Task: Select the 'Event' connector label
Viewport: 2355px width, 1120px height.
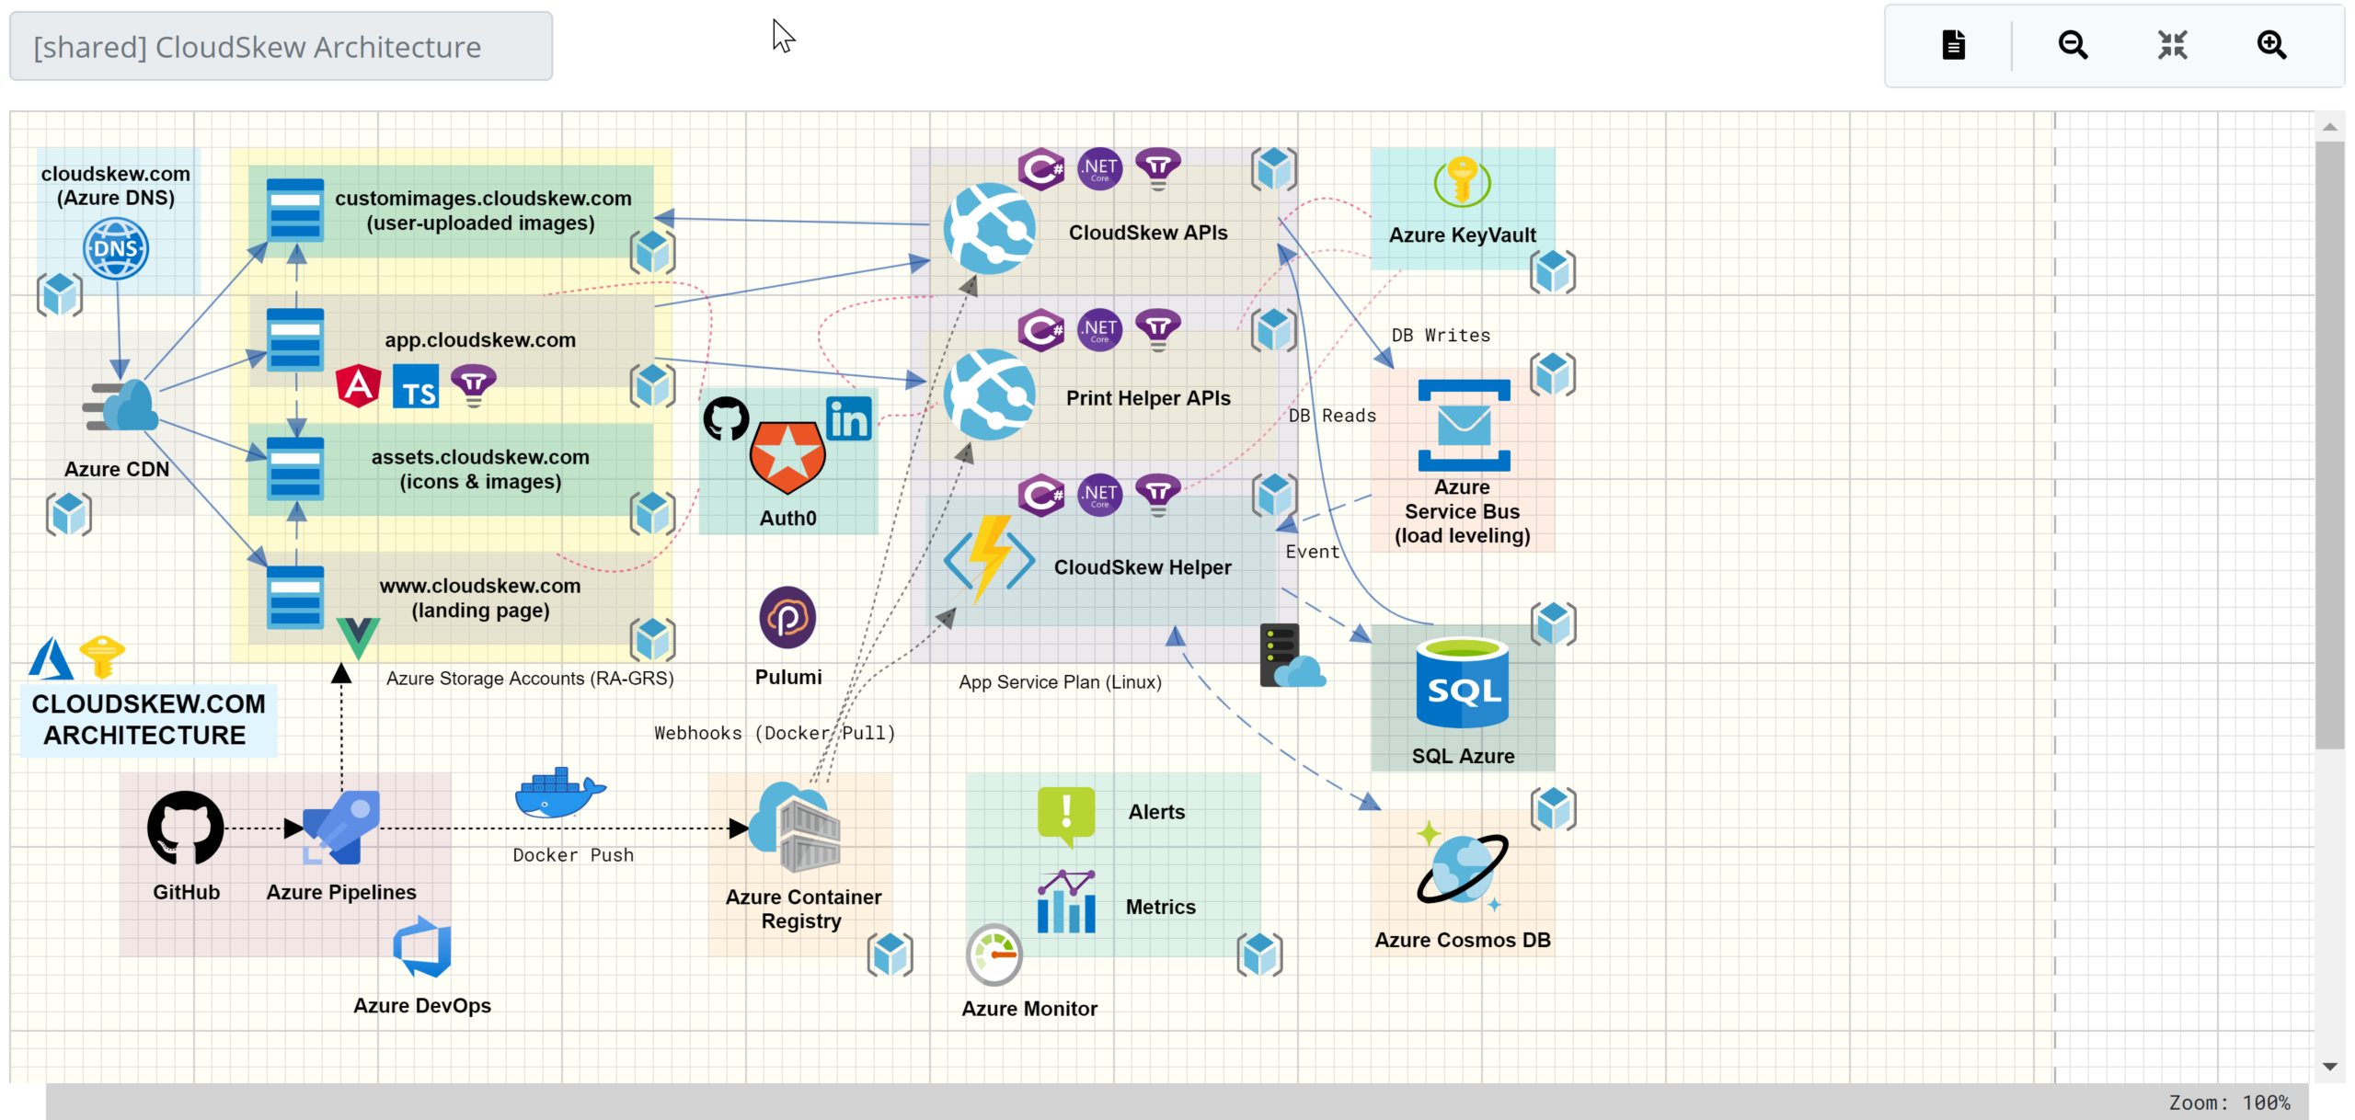Action: [1312, 552]
